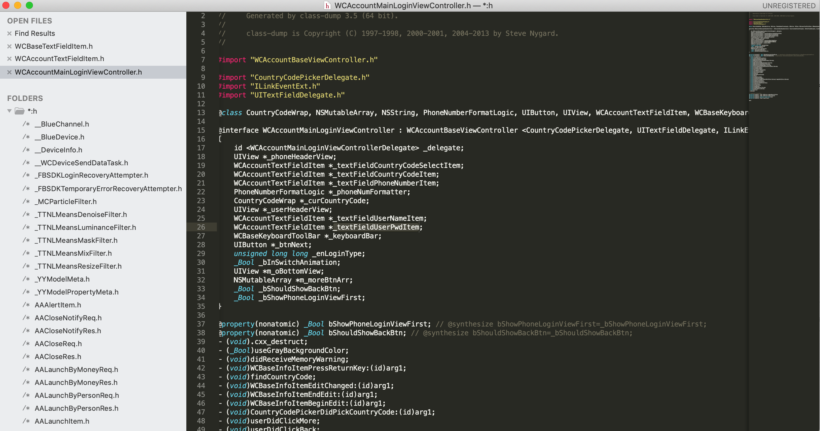
Task: Open __DeviceInfo.h from the folder tree
Action: pos(58,150)
